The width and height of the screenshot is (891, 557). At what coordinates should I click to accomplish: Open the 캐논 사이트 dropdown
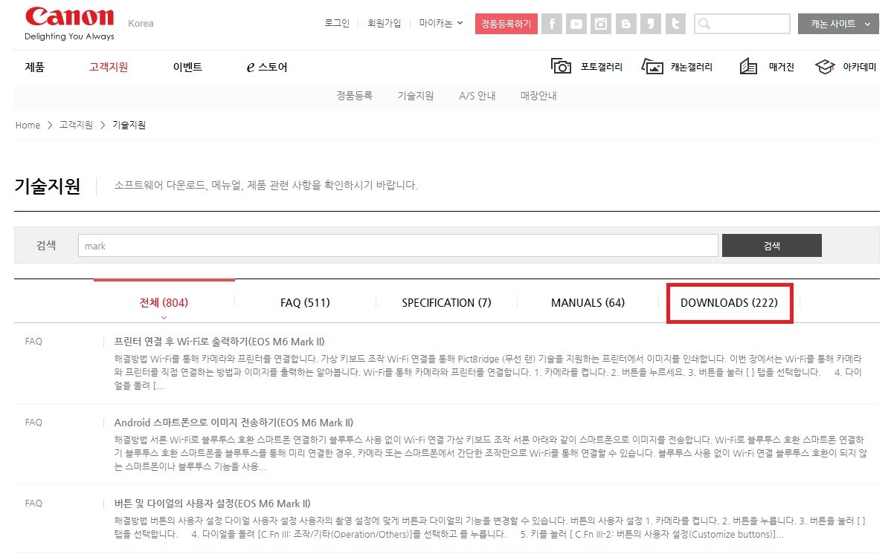[838, 24]
